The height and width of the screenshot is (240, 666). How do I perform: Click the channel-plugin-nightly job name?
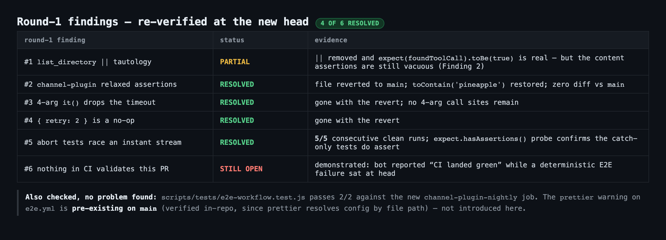tap(470, 197)
